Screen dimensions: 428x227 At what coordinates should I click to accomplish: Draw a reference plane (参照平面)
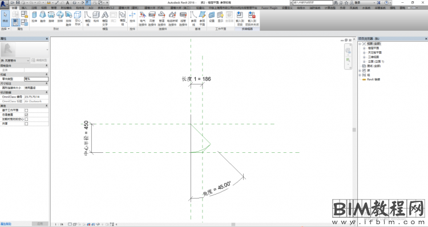pos(202,19)
